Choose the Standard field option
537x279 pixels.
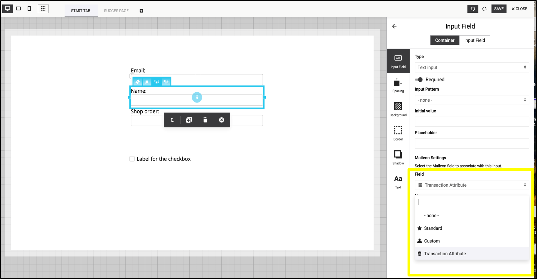coord(472,228)
